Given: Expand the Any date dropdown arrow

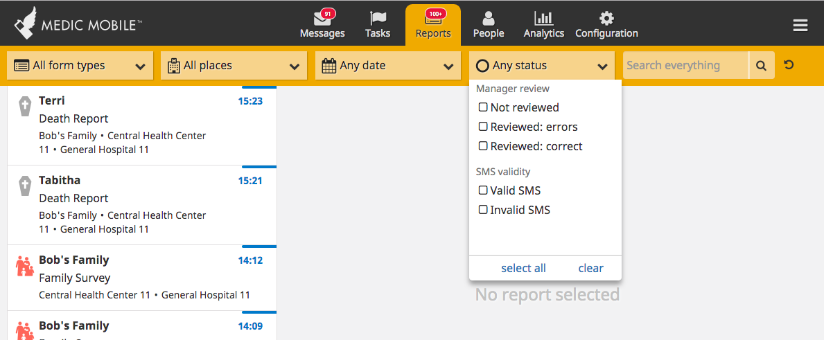Looking at the screenshot, I should pyautogui.click(x=448, y=66).
